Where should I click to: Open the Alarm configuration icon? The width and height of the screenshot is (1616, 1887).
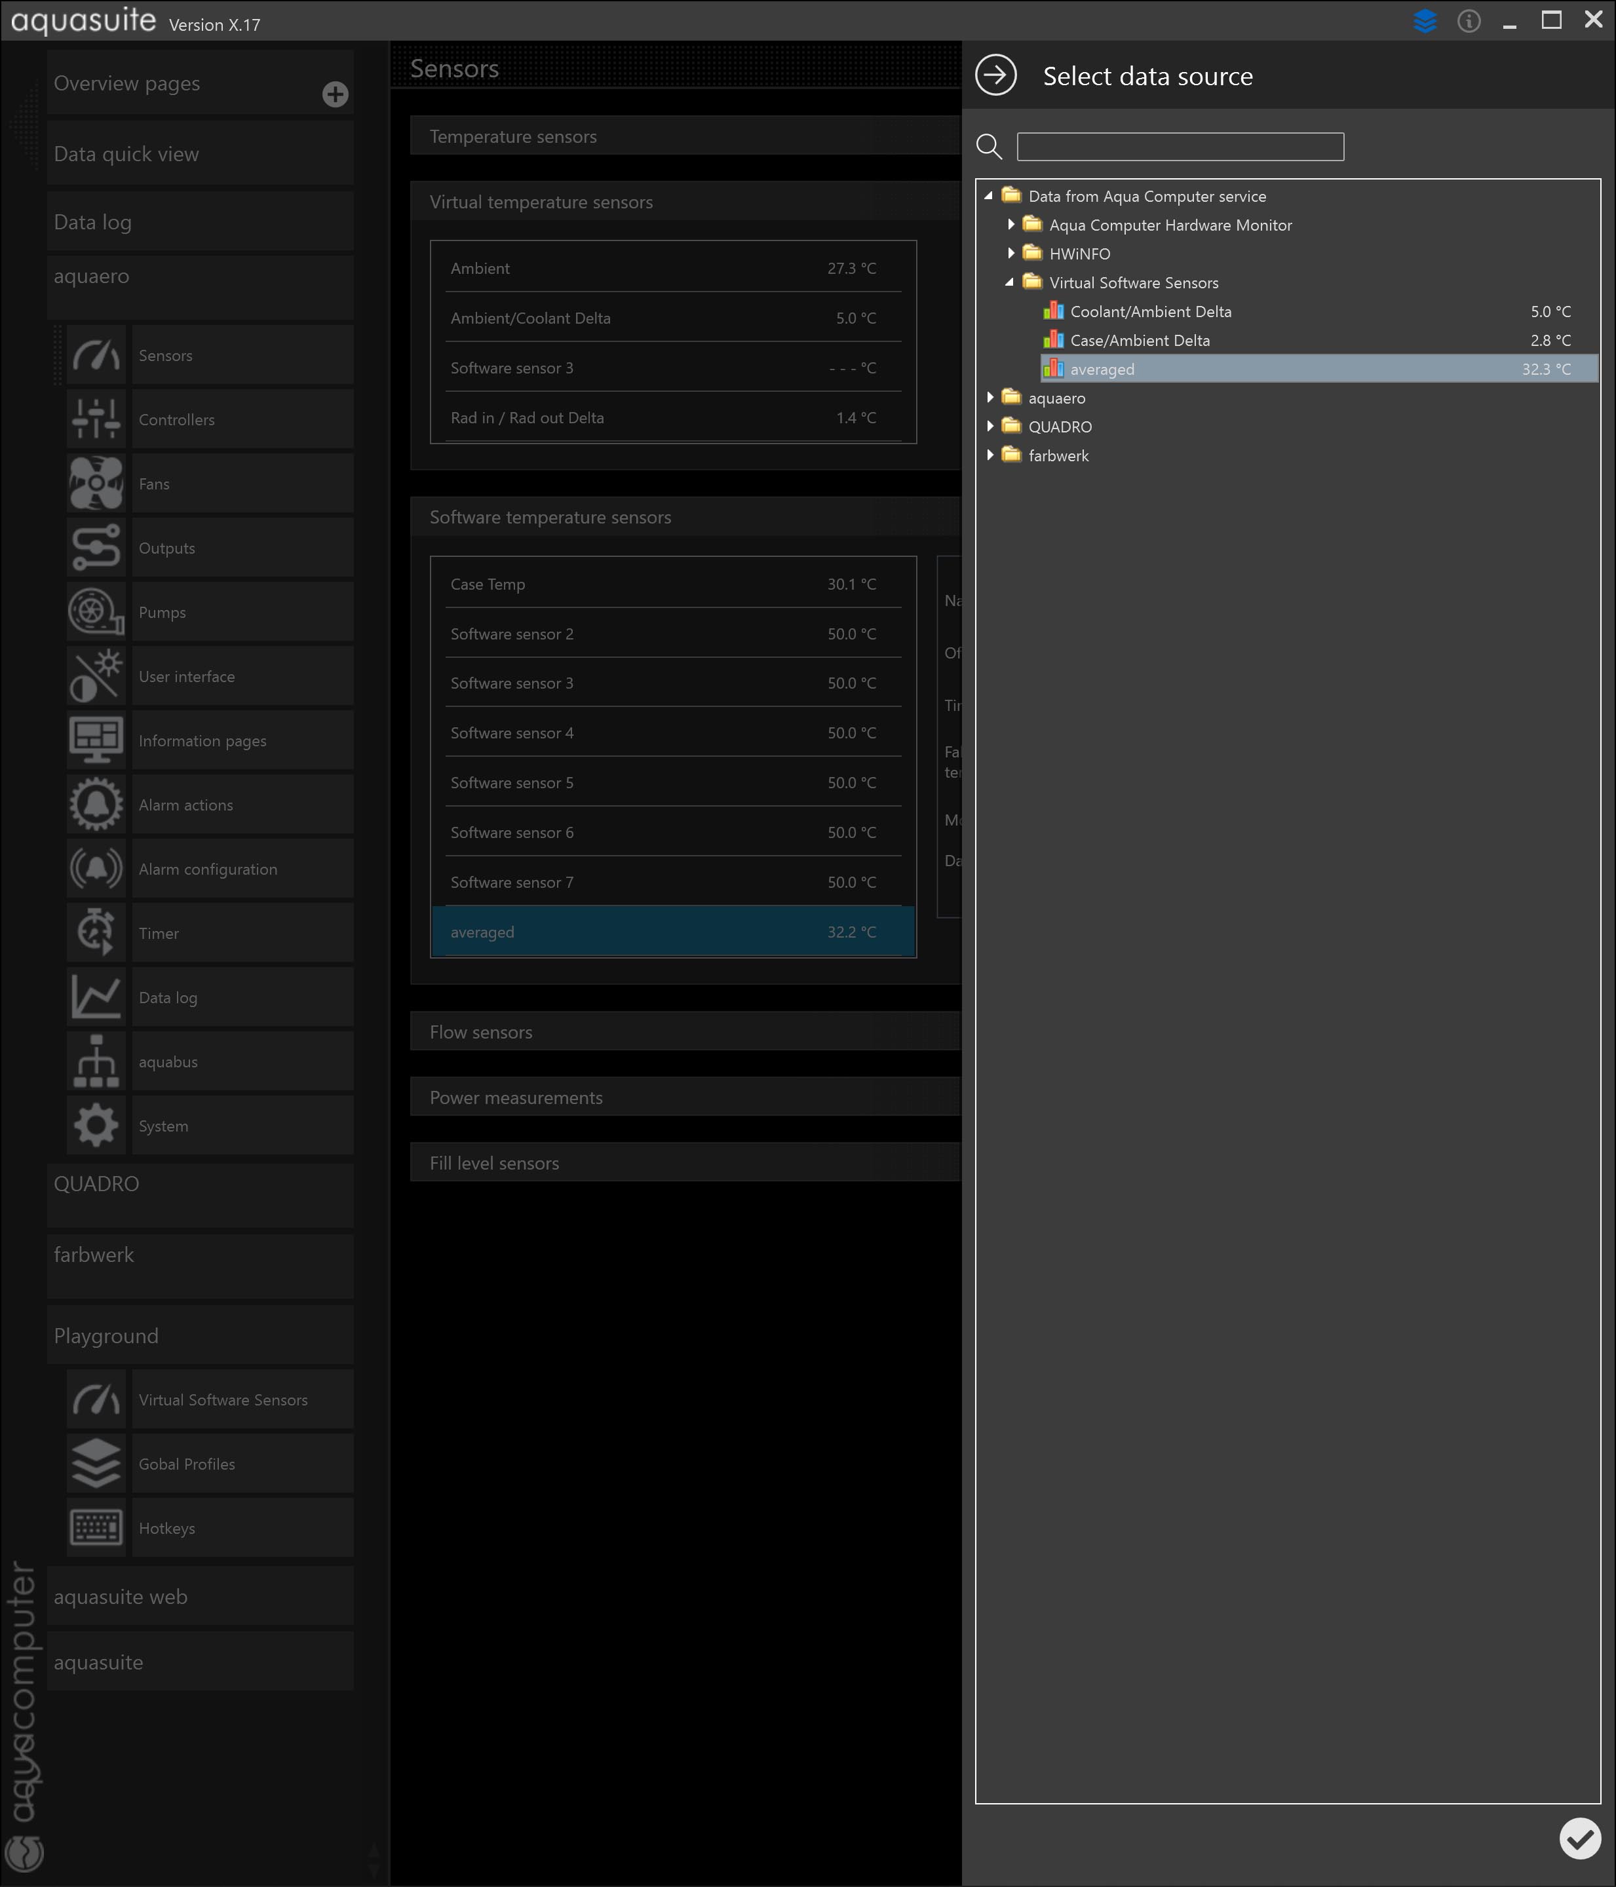click(x=96, y=869)
